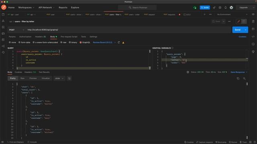
Task: Open the user avatar menu
Action: tap(231, 8)
